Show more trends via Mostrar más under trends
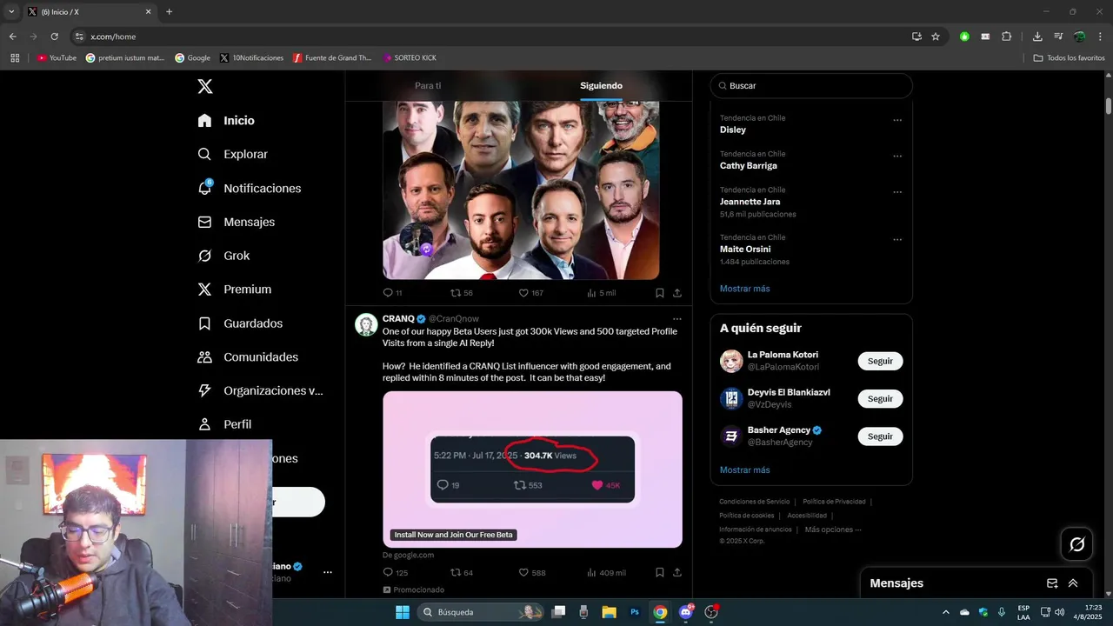This screenshot has height=626, width=1113. pos(744,289)
